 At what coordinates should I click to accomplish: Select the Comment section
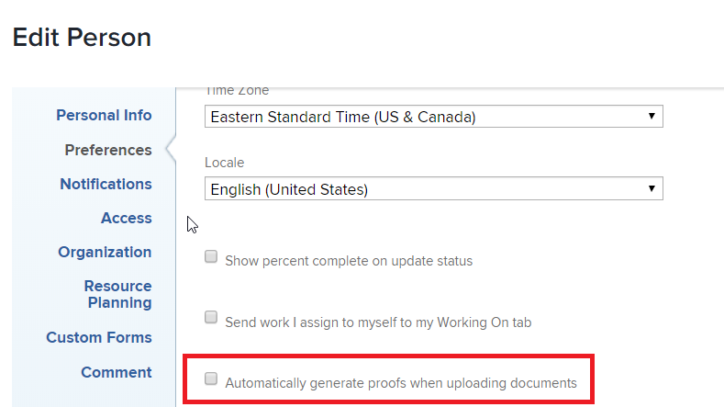click(117, 372)
